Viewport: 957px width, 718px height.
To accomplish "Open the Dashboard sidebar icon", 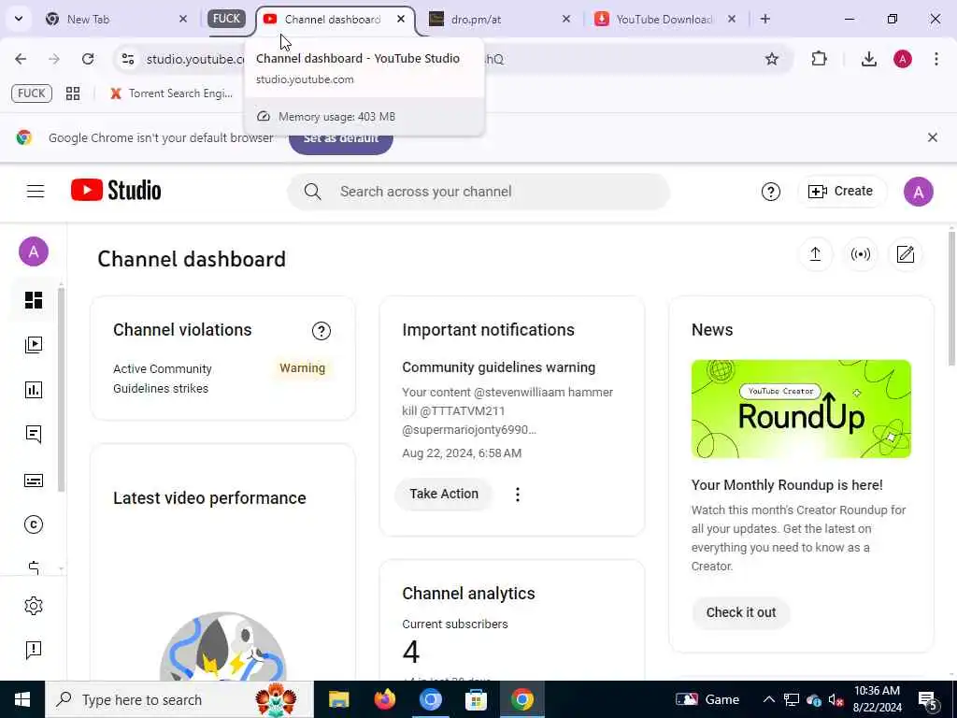I will 34,300.
